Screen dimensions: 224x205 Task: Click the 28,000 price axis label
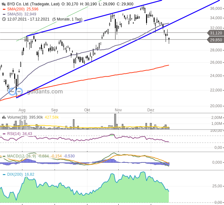(x=216, y=50)
